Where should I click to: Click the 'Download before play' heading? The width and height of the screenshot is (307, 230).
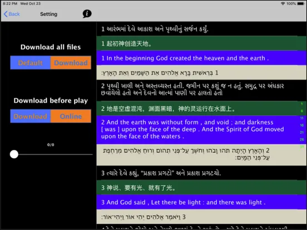[x=51, y=101]
